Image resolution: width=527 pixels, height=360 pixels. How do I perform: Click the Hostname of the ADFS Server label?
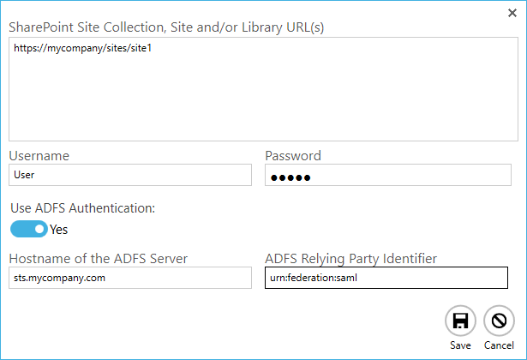tap(99, 259)
